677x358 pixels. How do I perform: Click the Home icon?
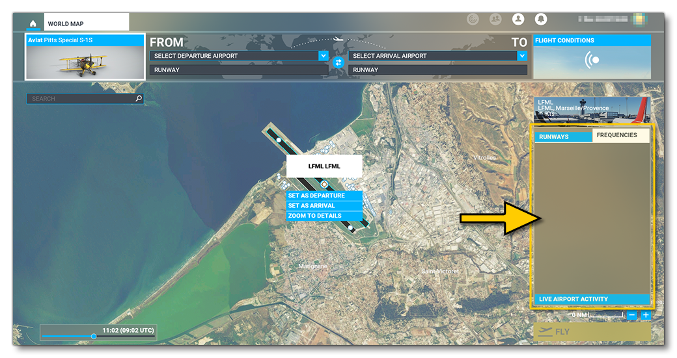tap(33, 23)
